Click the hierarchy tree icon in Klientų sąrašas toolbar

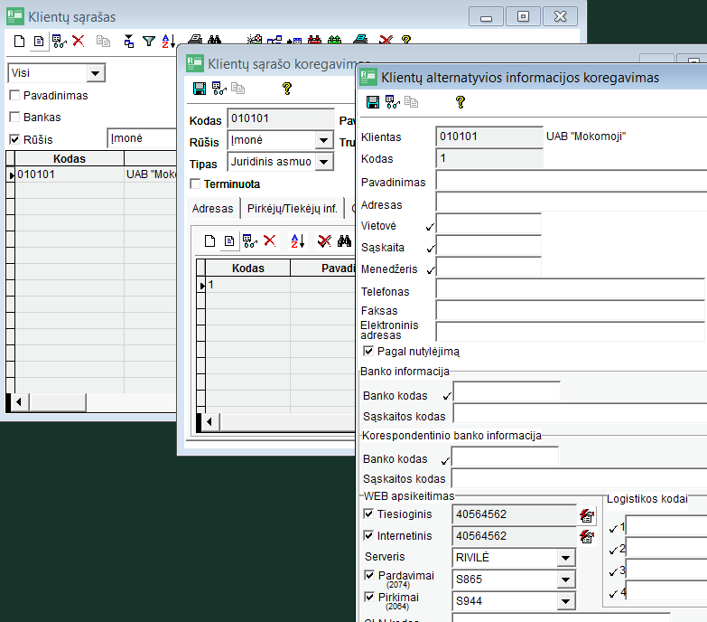pos(129,41)
